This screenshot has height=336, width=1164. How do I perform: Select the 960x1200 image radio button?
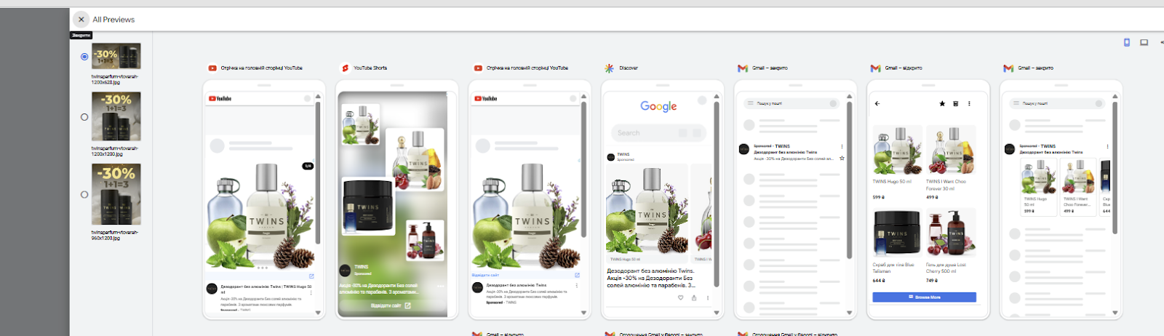tap(84, 195)
